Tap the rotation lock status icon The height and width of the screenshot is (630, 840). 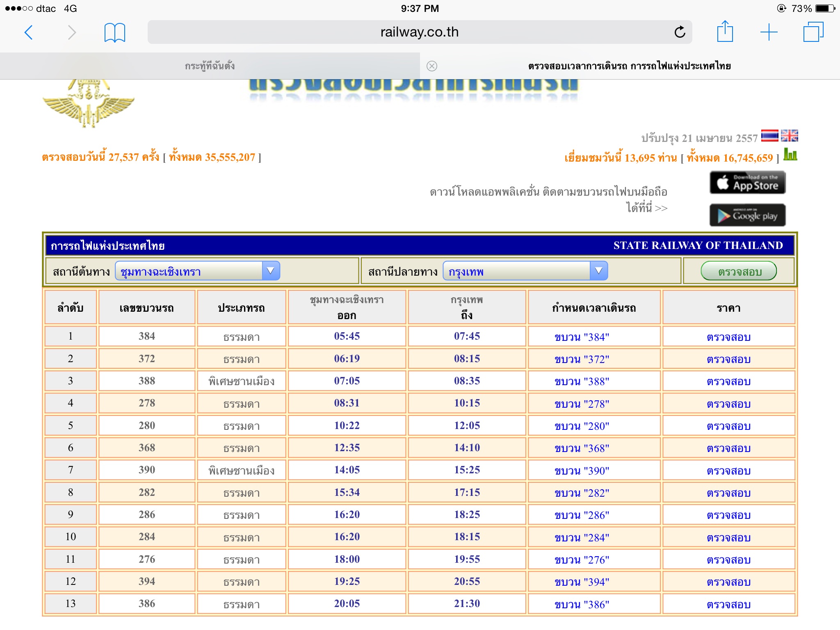click(781, 8)
